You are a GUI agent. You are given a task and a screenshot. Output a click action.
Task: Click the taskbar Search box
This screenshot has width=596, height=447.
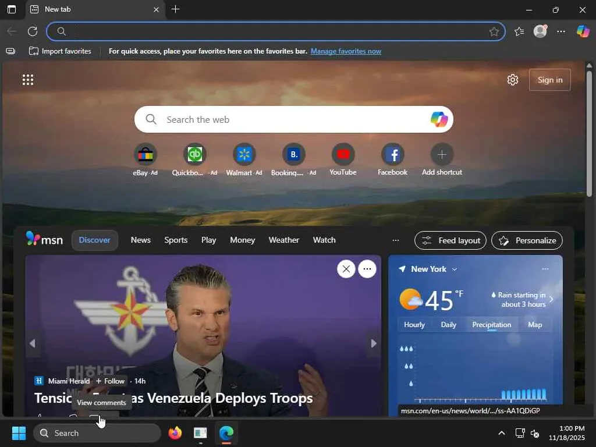97,433
